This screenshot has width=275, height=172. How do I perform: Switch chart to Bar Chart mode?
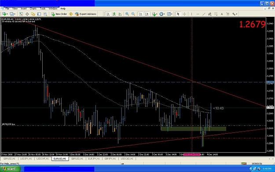click(108, 14)
